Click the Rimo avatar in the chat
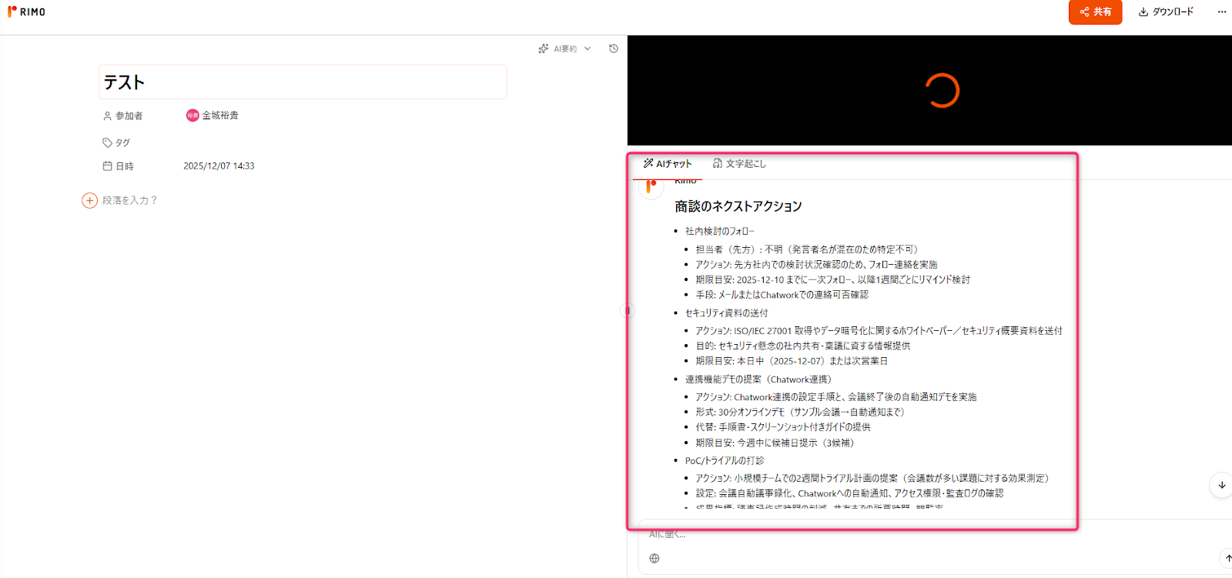Screen dimensions: 1232x578 pos(651,186)
